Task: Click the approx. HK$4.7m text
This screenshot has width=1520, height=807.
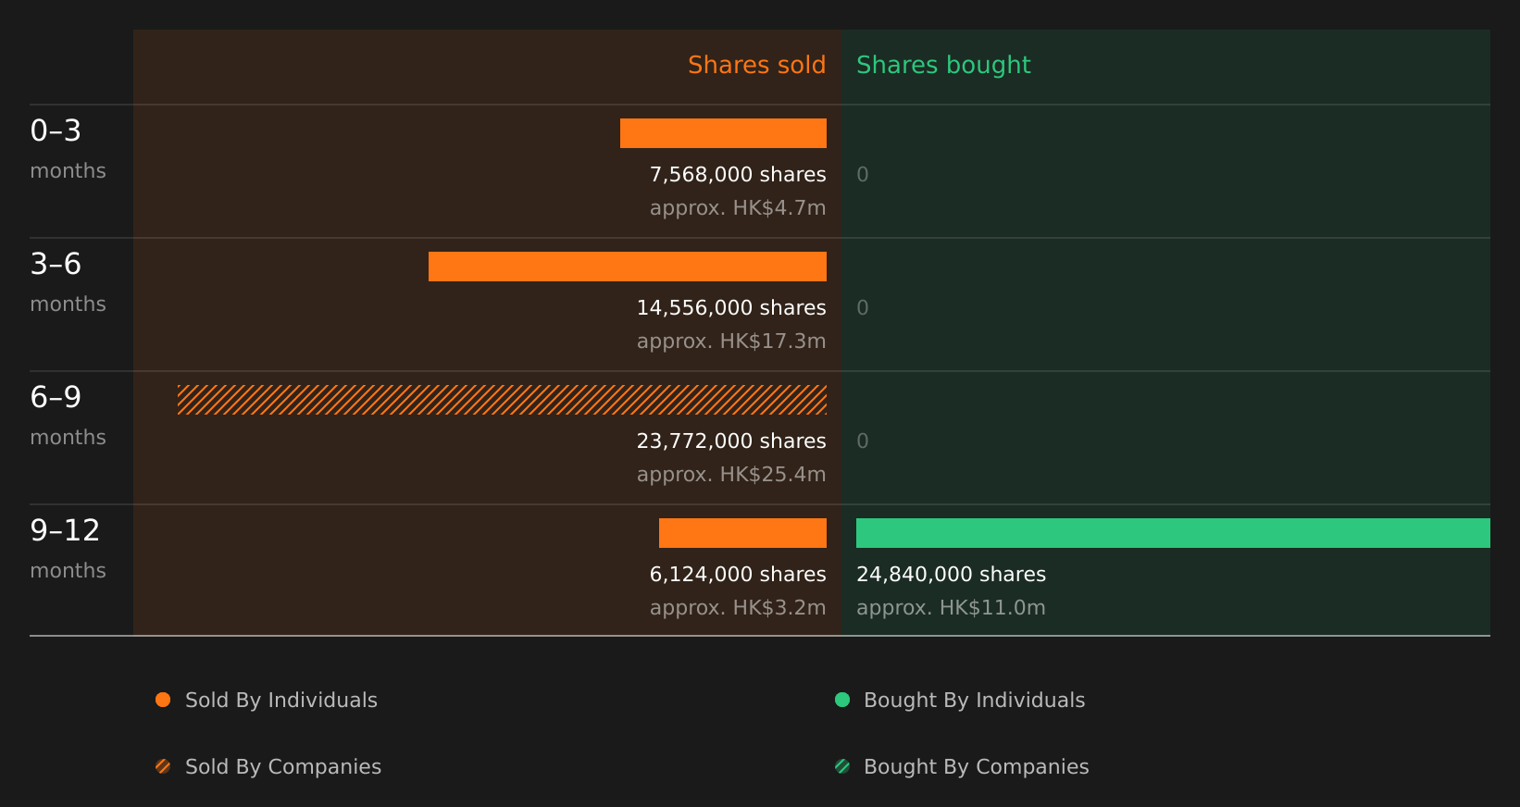Action: point(738,208)
